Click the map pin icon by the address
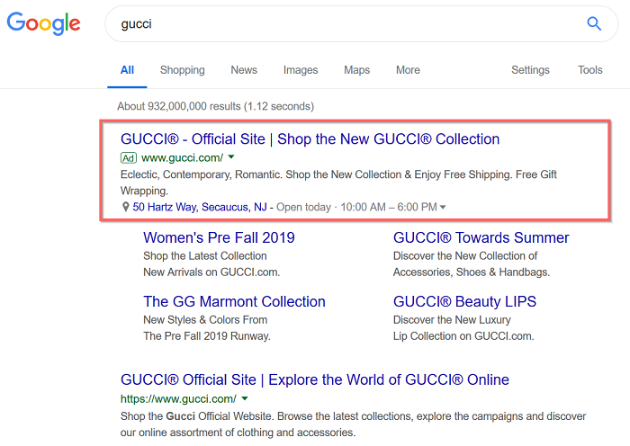 click(x=125, y=207)
